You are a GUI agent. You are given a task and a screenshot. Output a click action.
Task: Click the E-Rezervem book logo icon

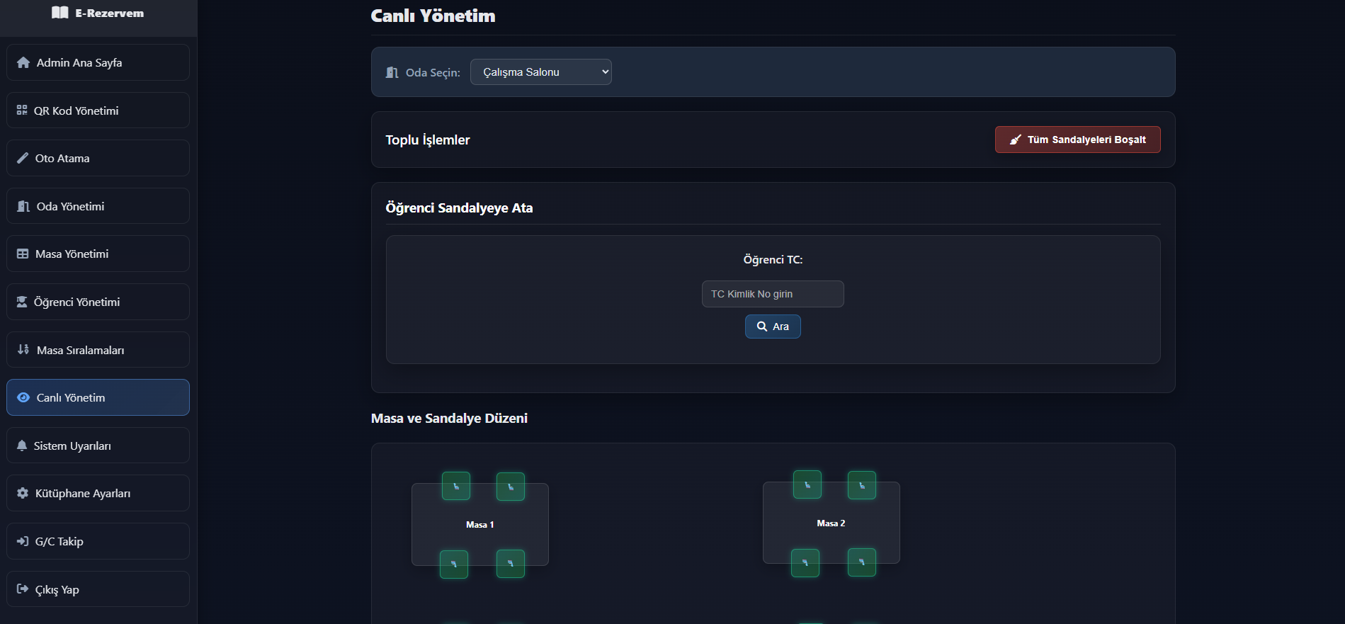tap(60, 13)
